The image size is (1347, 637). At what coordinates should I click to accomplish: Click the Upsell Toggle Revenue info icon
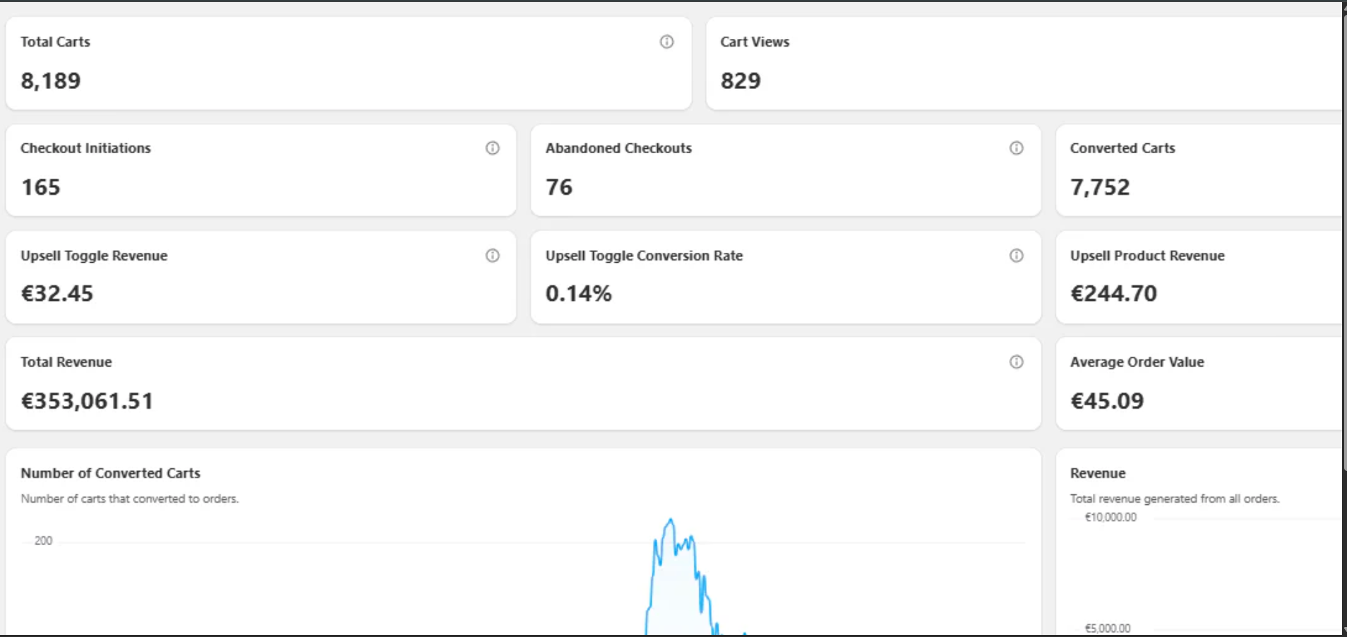[493, 256]
